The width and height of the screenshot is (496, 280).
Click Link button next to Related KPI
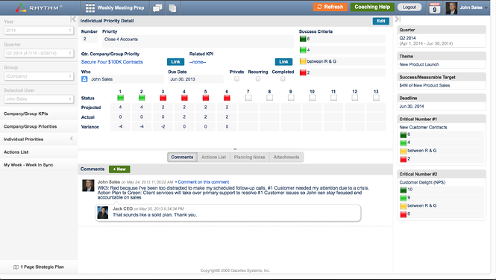[283, 62]
